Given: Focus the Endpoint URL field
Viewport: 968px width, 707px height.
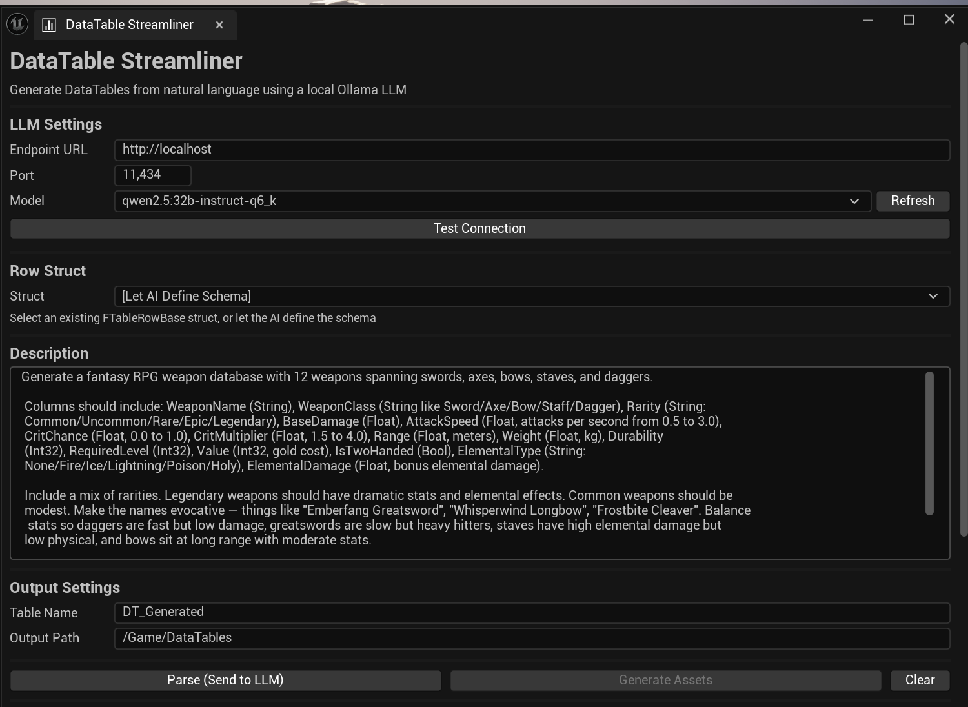Looking at the screenshot, I should [x=531, y=150].
